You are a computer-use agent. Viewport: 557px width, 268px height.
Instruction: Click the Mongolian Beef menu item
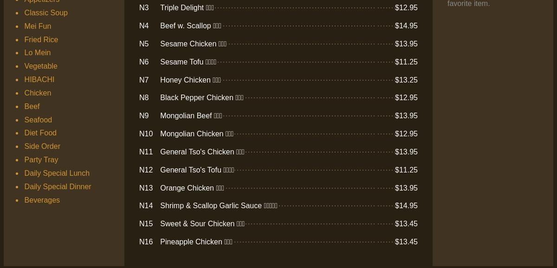(x=186, y=116)
